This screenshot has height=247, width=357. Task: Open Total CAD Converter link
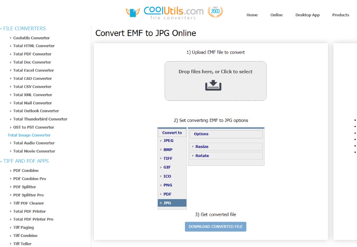pyautogui.click(x=32, y=78)
